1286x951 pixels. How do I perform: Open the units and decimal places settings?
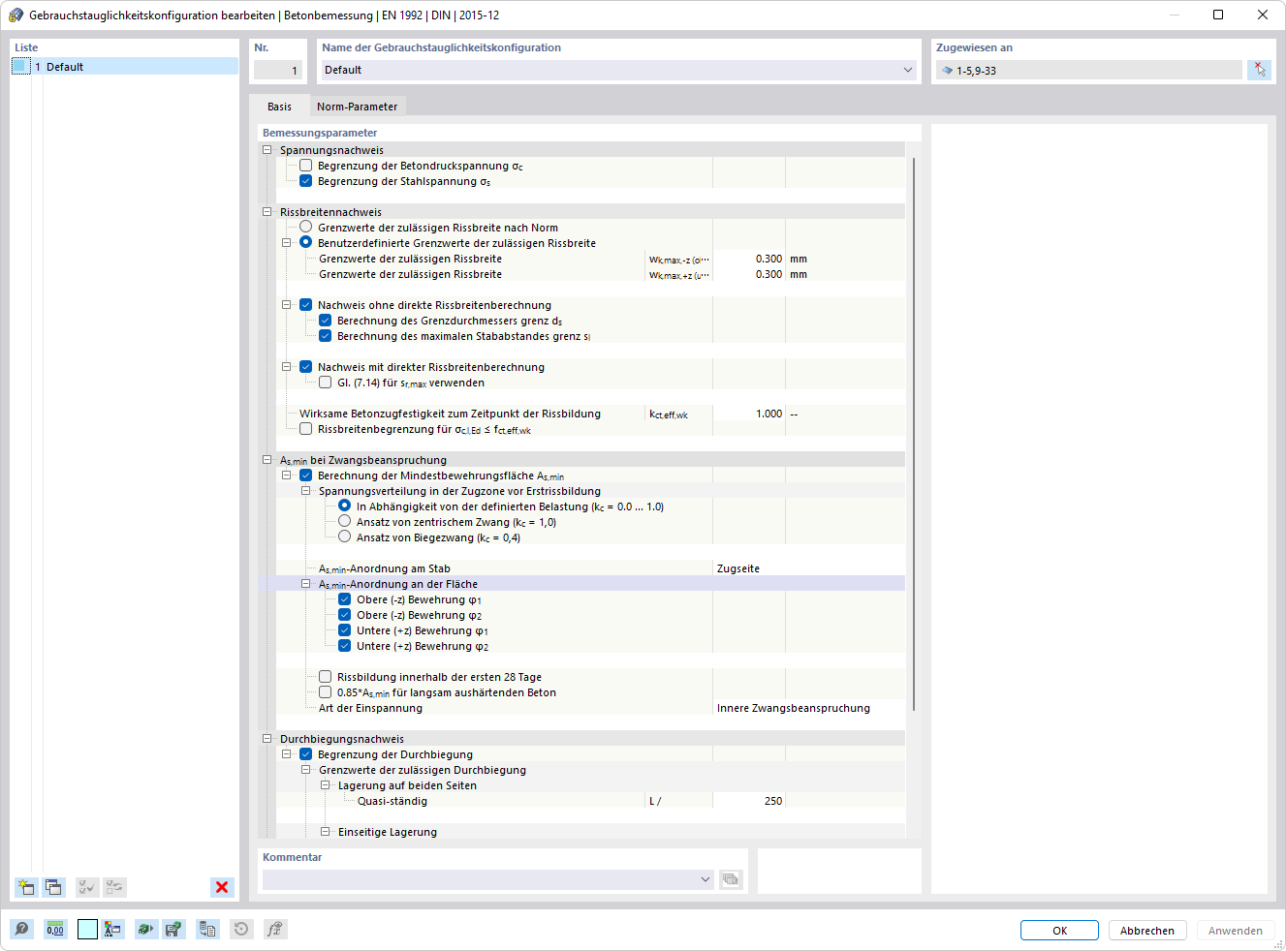click(55, 929)
